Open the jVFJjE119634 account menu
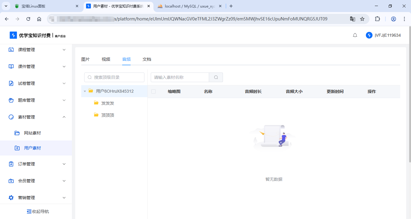Viewport: 411px width, 219px height. pyautogui.click(x=388, y=35)
